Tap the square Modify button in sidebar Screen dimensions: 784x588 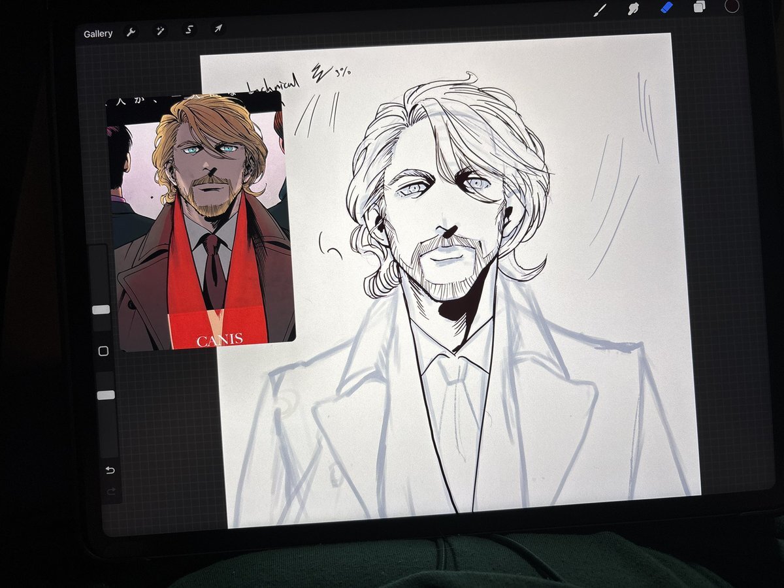point(103,351)
